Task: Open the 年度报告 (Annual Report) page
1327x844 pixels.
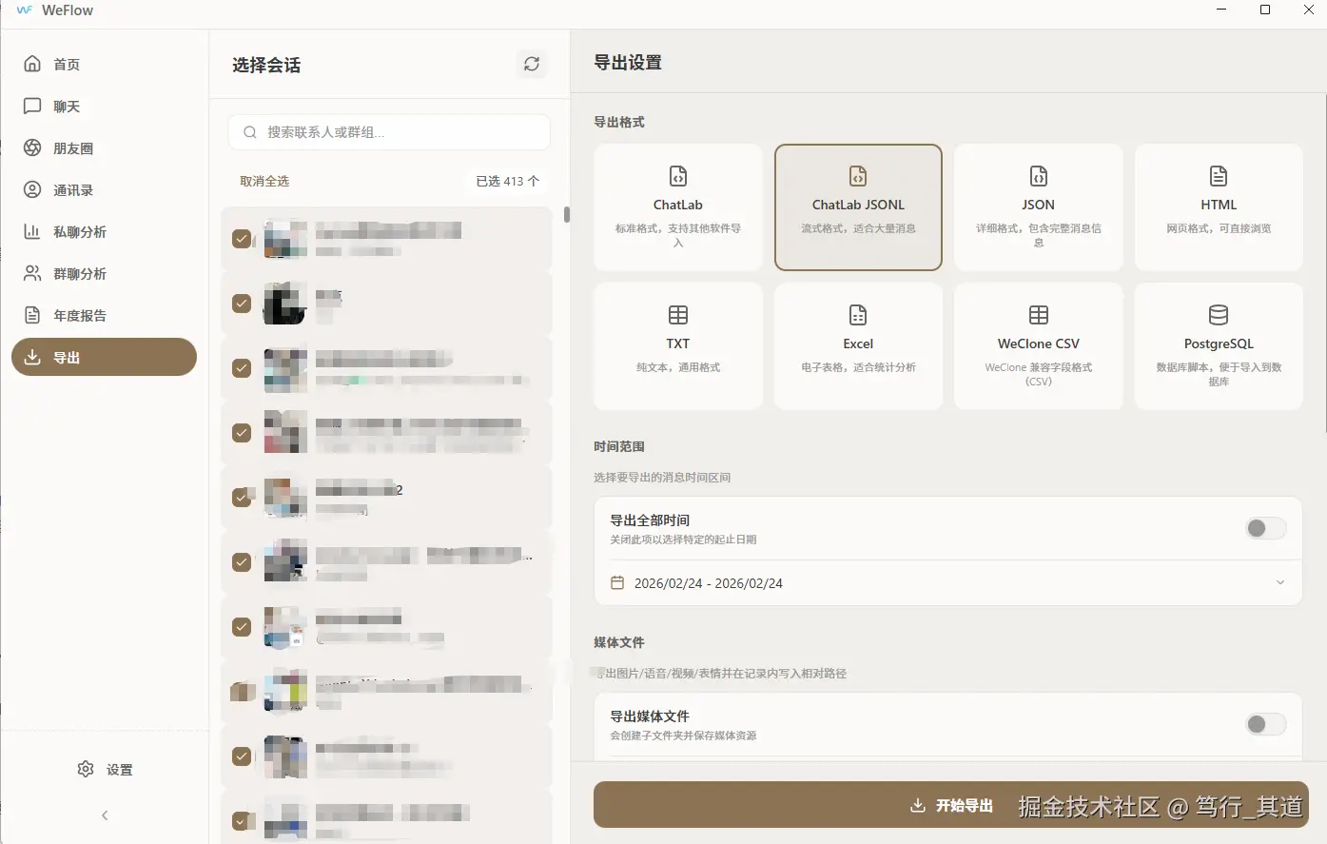Action: (76, 315)
